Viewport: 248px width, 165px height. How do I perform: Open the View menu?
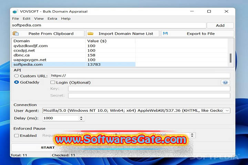(39, 19)
